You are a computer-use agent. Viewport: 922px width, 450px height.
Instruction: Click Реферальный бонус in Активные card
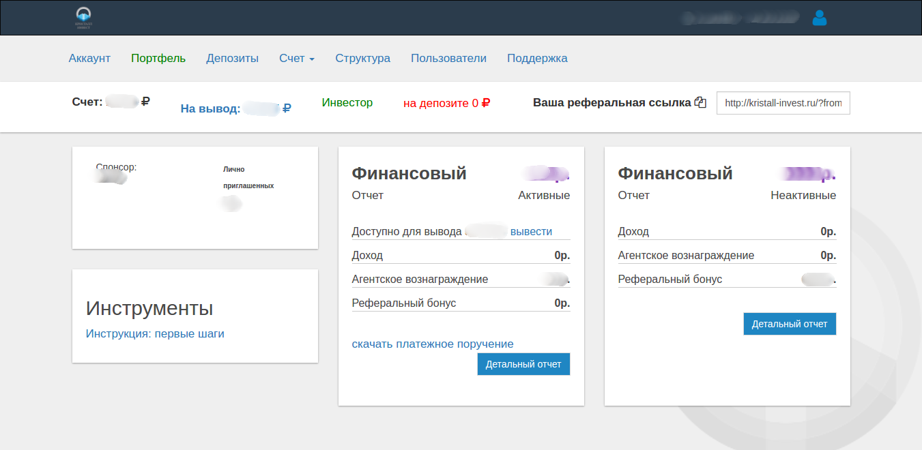click(x=461, y=303)
